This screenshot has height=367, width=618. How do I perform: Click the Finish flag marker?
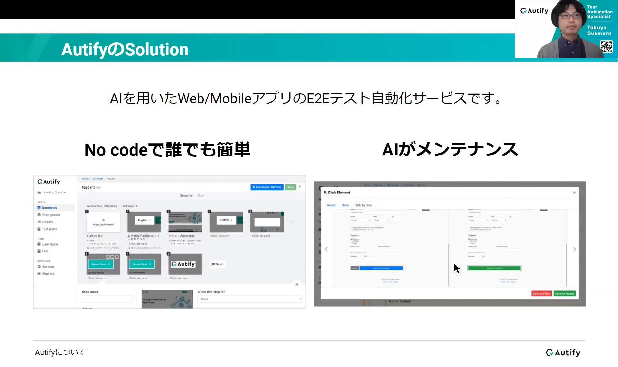pyautogui.click(x=218, y=264)
